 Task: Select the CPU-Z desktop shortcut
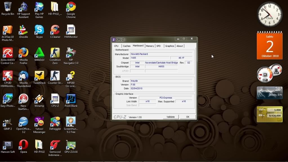[55, 100]
